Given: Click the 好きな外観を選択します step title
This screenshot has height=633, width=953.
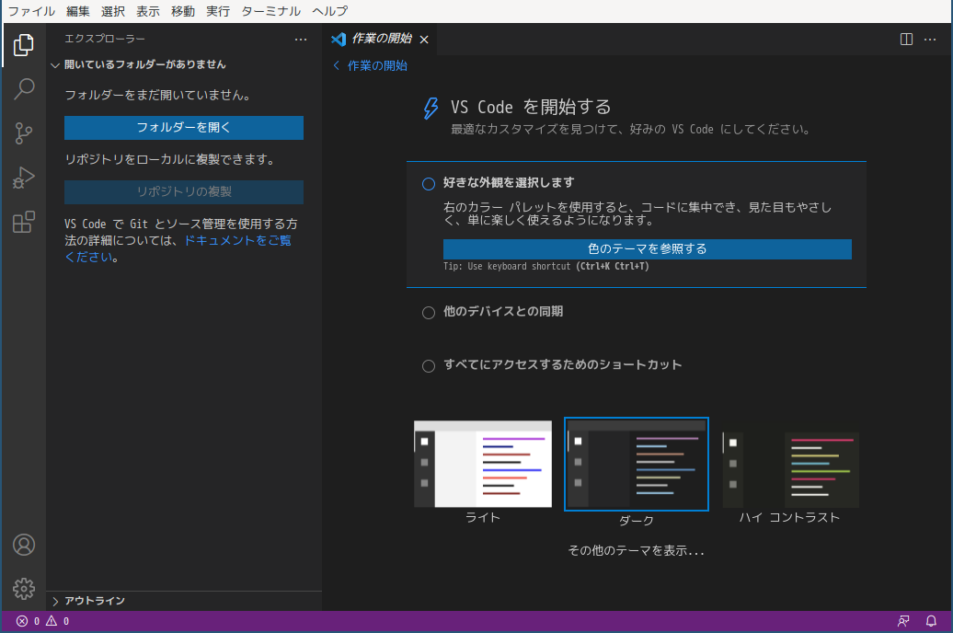Looking at the screenshot, I should (x=509, y=183).
